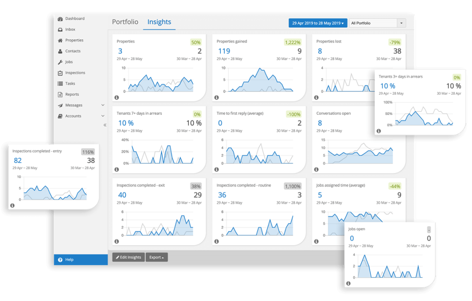Expand the Messages submenu chevron
This screenshot has width=472, height=301.
point(103,105)
